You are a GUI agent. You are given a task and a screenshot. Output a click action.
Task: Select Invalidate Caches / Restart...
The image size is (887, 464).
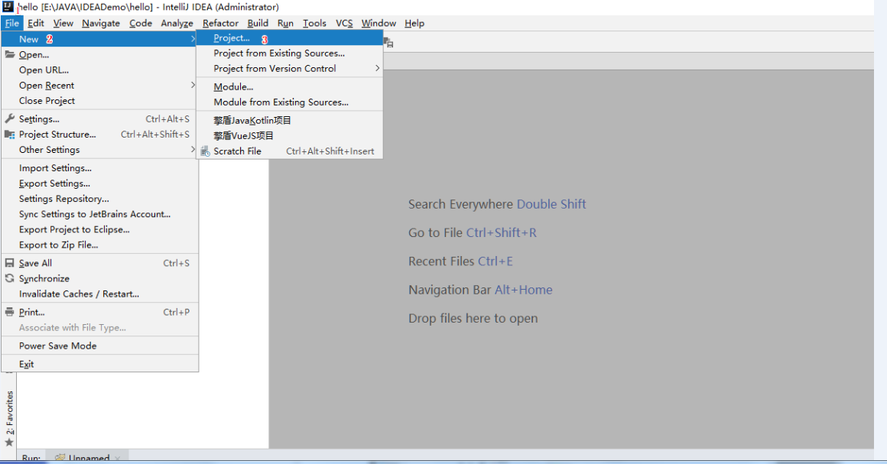(100, 294)
